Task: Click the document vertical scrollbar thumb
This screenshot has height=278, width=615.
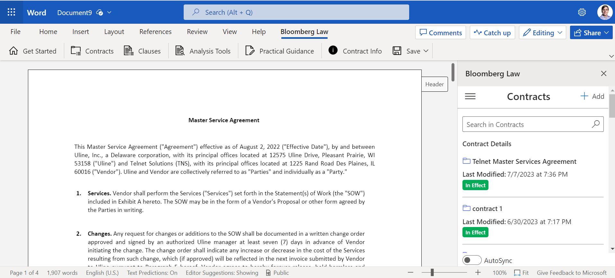Action: pyautogui.click(x=453, y=72)
